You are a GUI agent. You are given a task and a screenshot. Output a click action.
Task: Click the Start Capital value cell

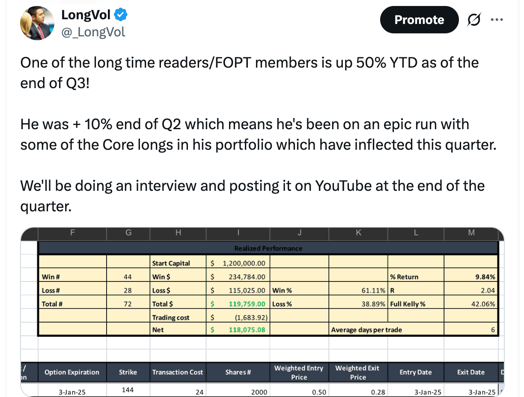point(238,263)
